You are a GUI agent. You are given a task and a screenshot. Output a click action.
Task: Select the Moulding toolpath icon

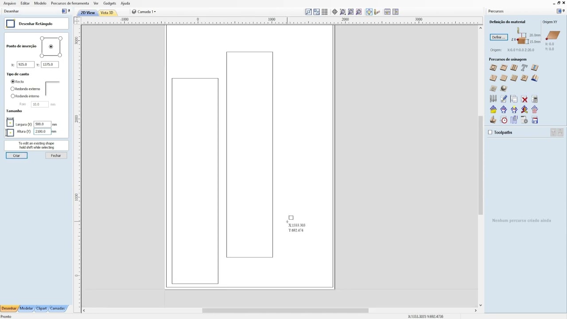point(535,78)
